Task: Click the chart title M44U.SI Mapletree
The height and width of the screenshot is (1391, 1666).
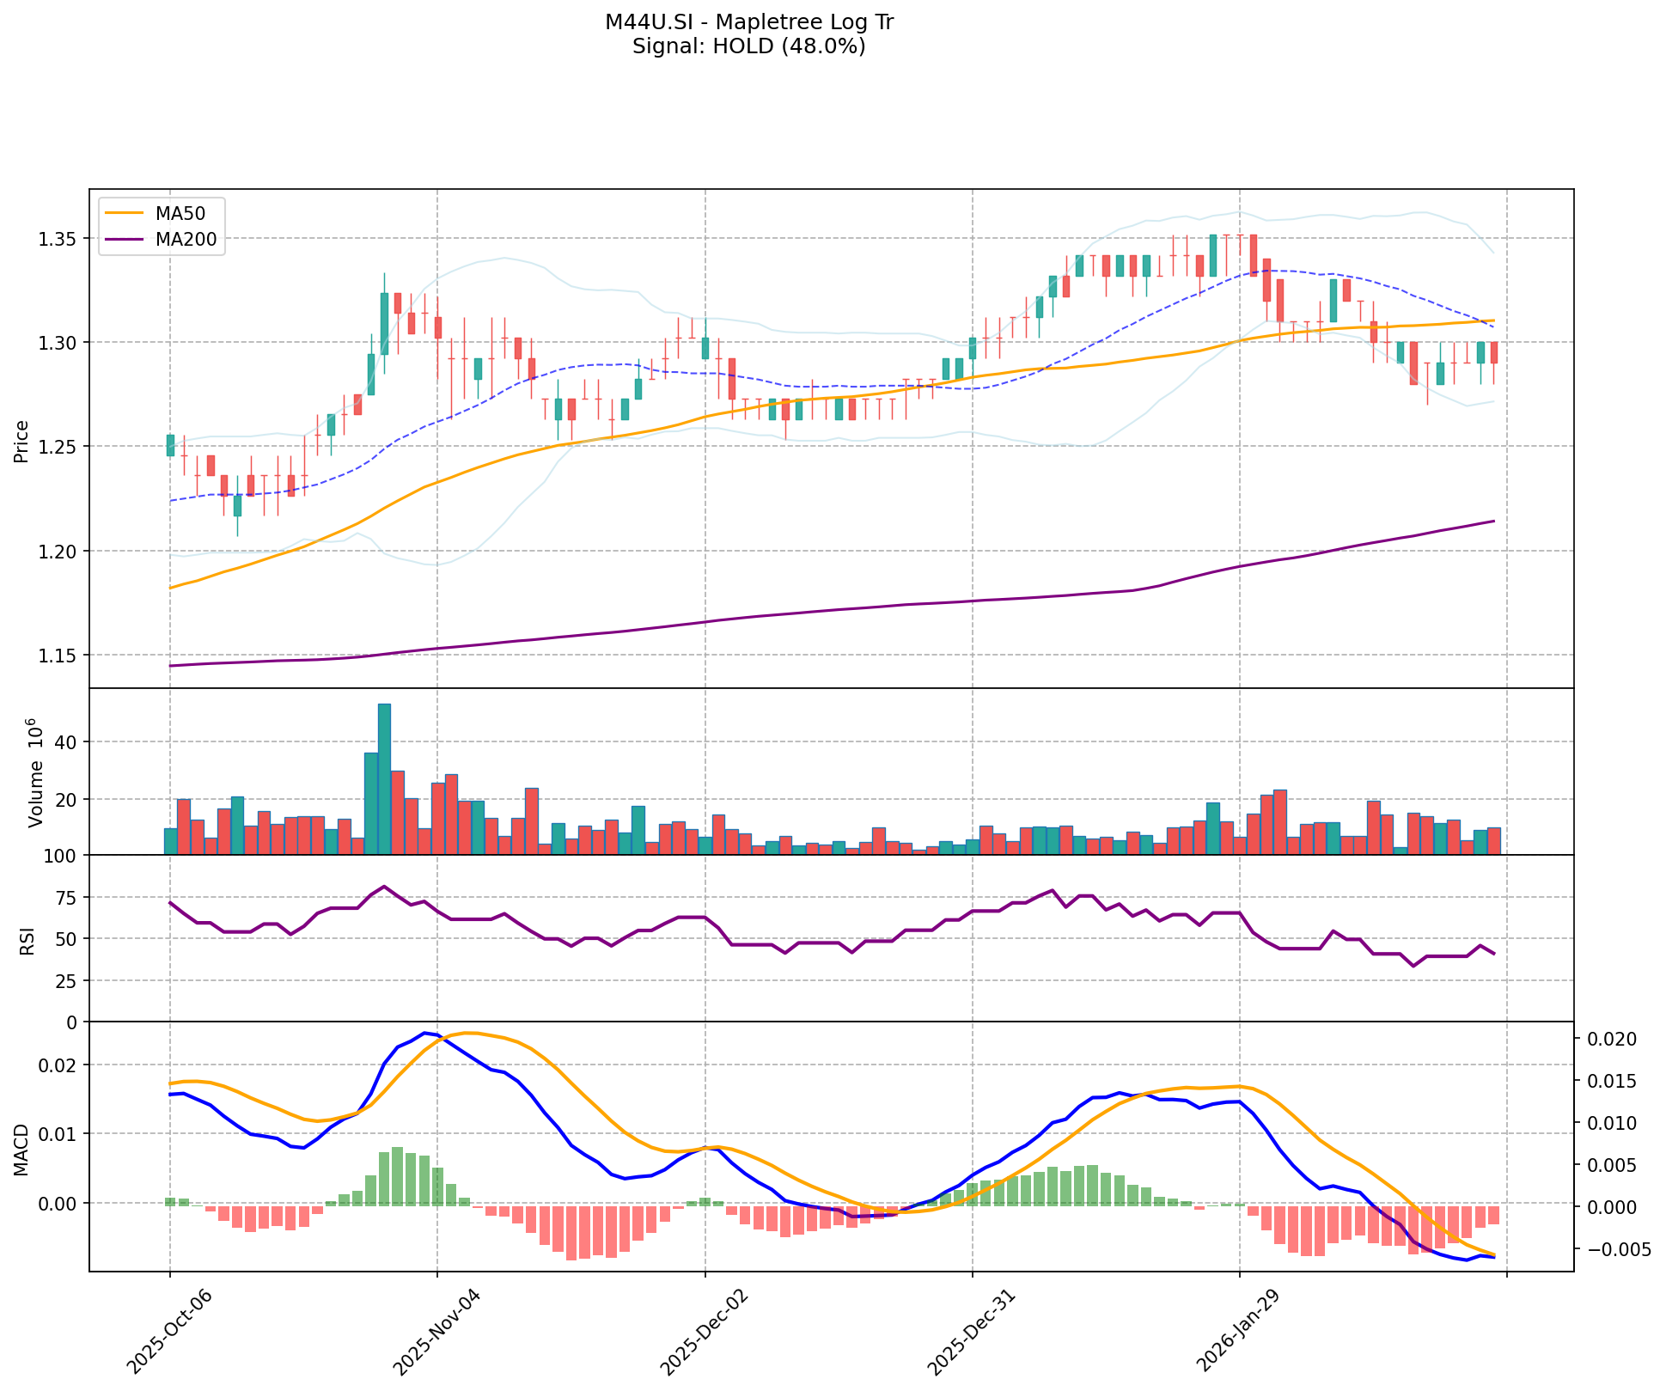Action: 748,23
